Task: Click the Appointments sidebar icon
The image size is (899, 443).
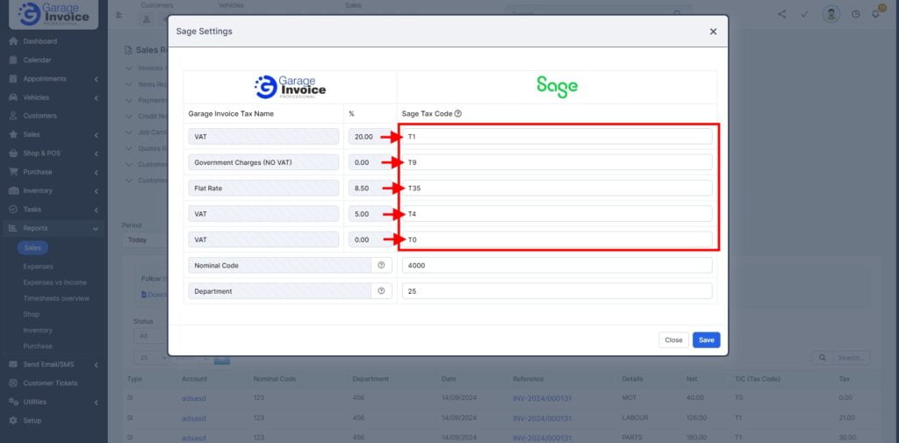Action: click(13, 79)
